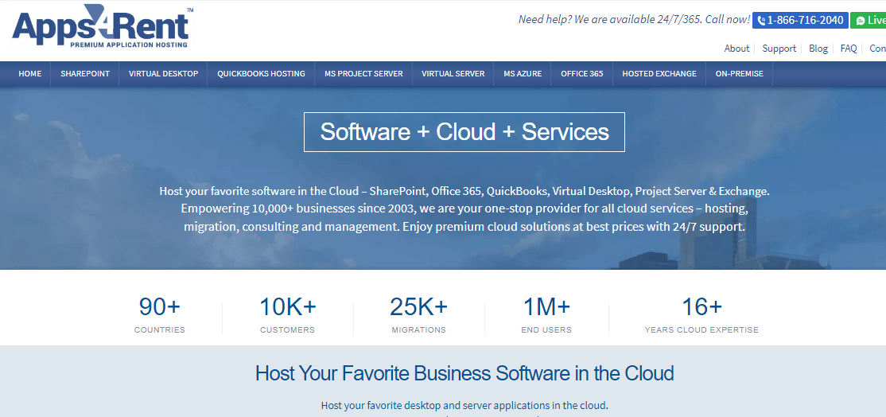Click the 'Need help? We are available' text

(x=634, y=20)
